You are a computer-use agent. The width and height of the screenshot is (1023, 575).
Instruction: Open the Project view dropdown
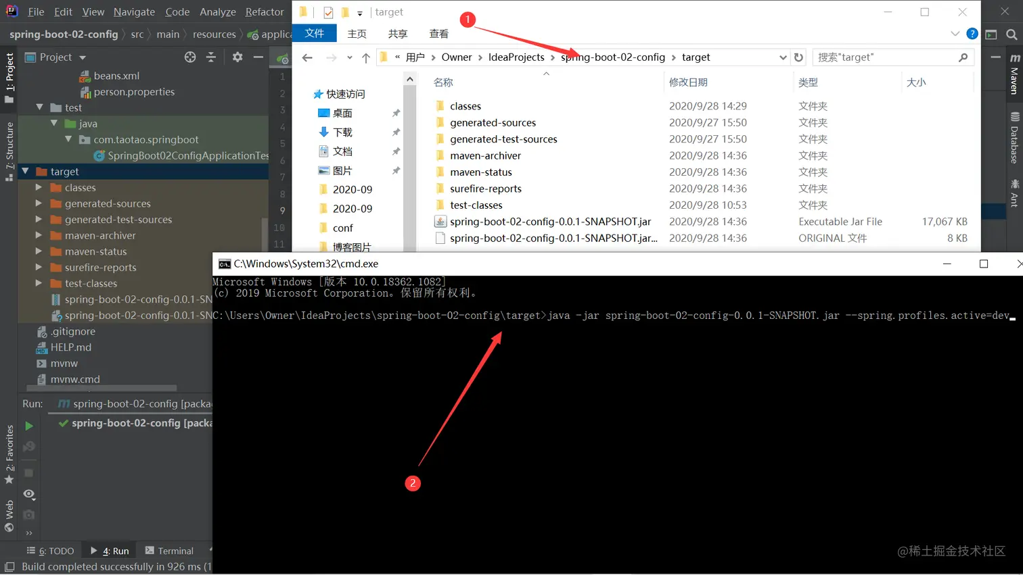tap(83, 57)
